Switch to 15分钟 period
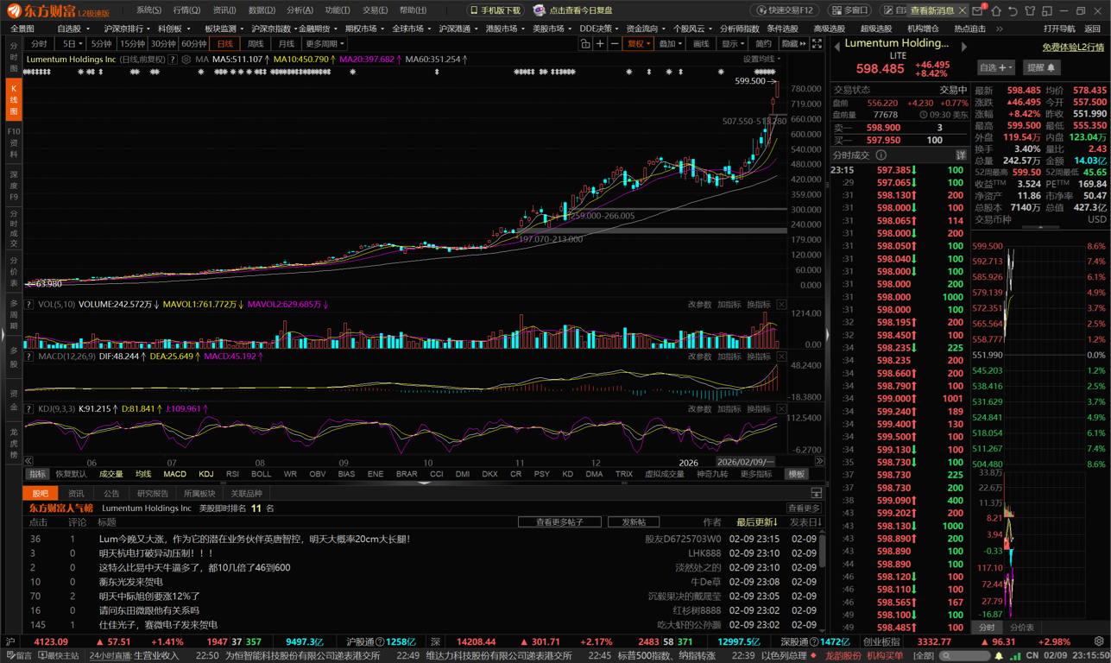Viewport: 1111px width, 663px height. (x=132, y=44)
